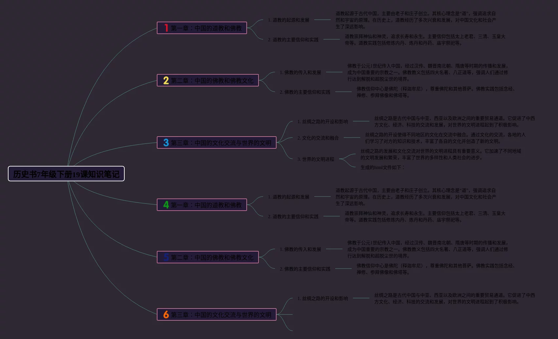Select the 第二章 chapter title beside marker 5
The height and width of the screenshot is (339, 558).
(x=212, y=257)
